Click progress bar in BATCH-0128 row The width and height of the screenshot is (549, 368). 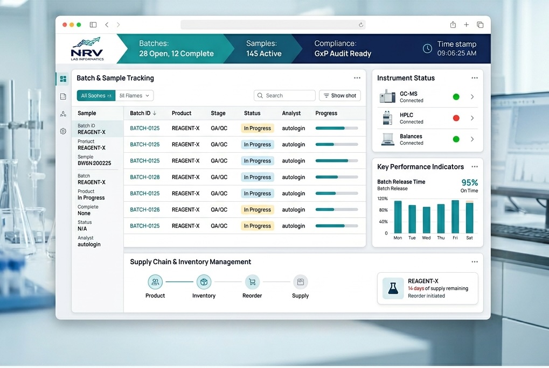(x=337, y=177)
